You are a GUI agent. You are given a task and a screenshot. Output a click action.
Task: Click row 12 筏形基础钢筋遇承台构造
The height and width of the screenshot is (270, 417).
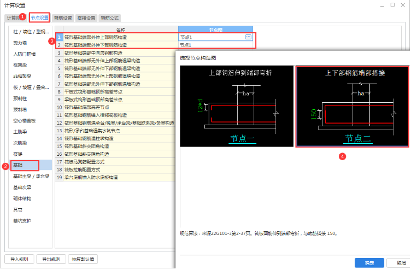click(119, 123)
